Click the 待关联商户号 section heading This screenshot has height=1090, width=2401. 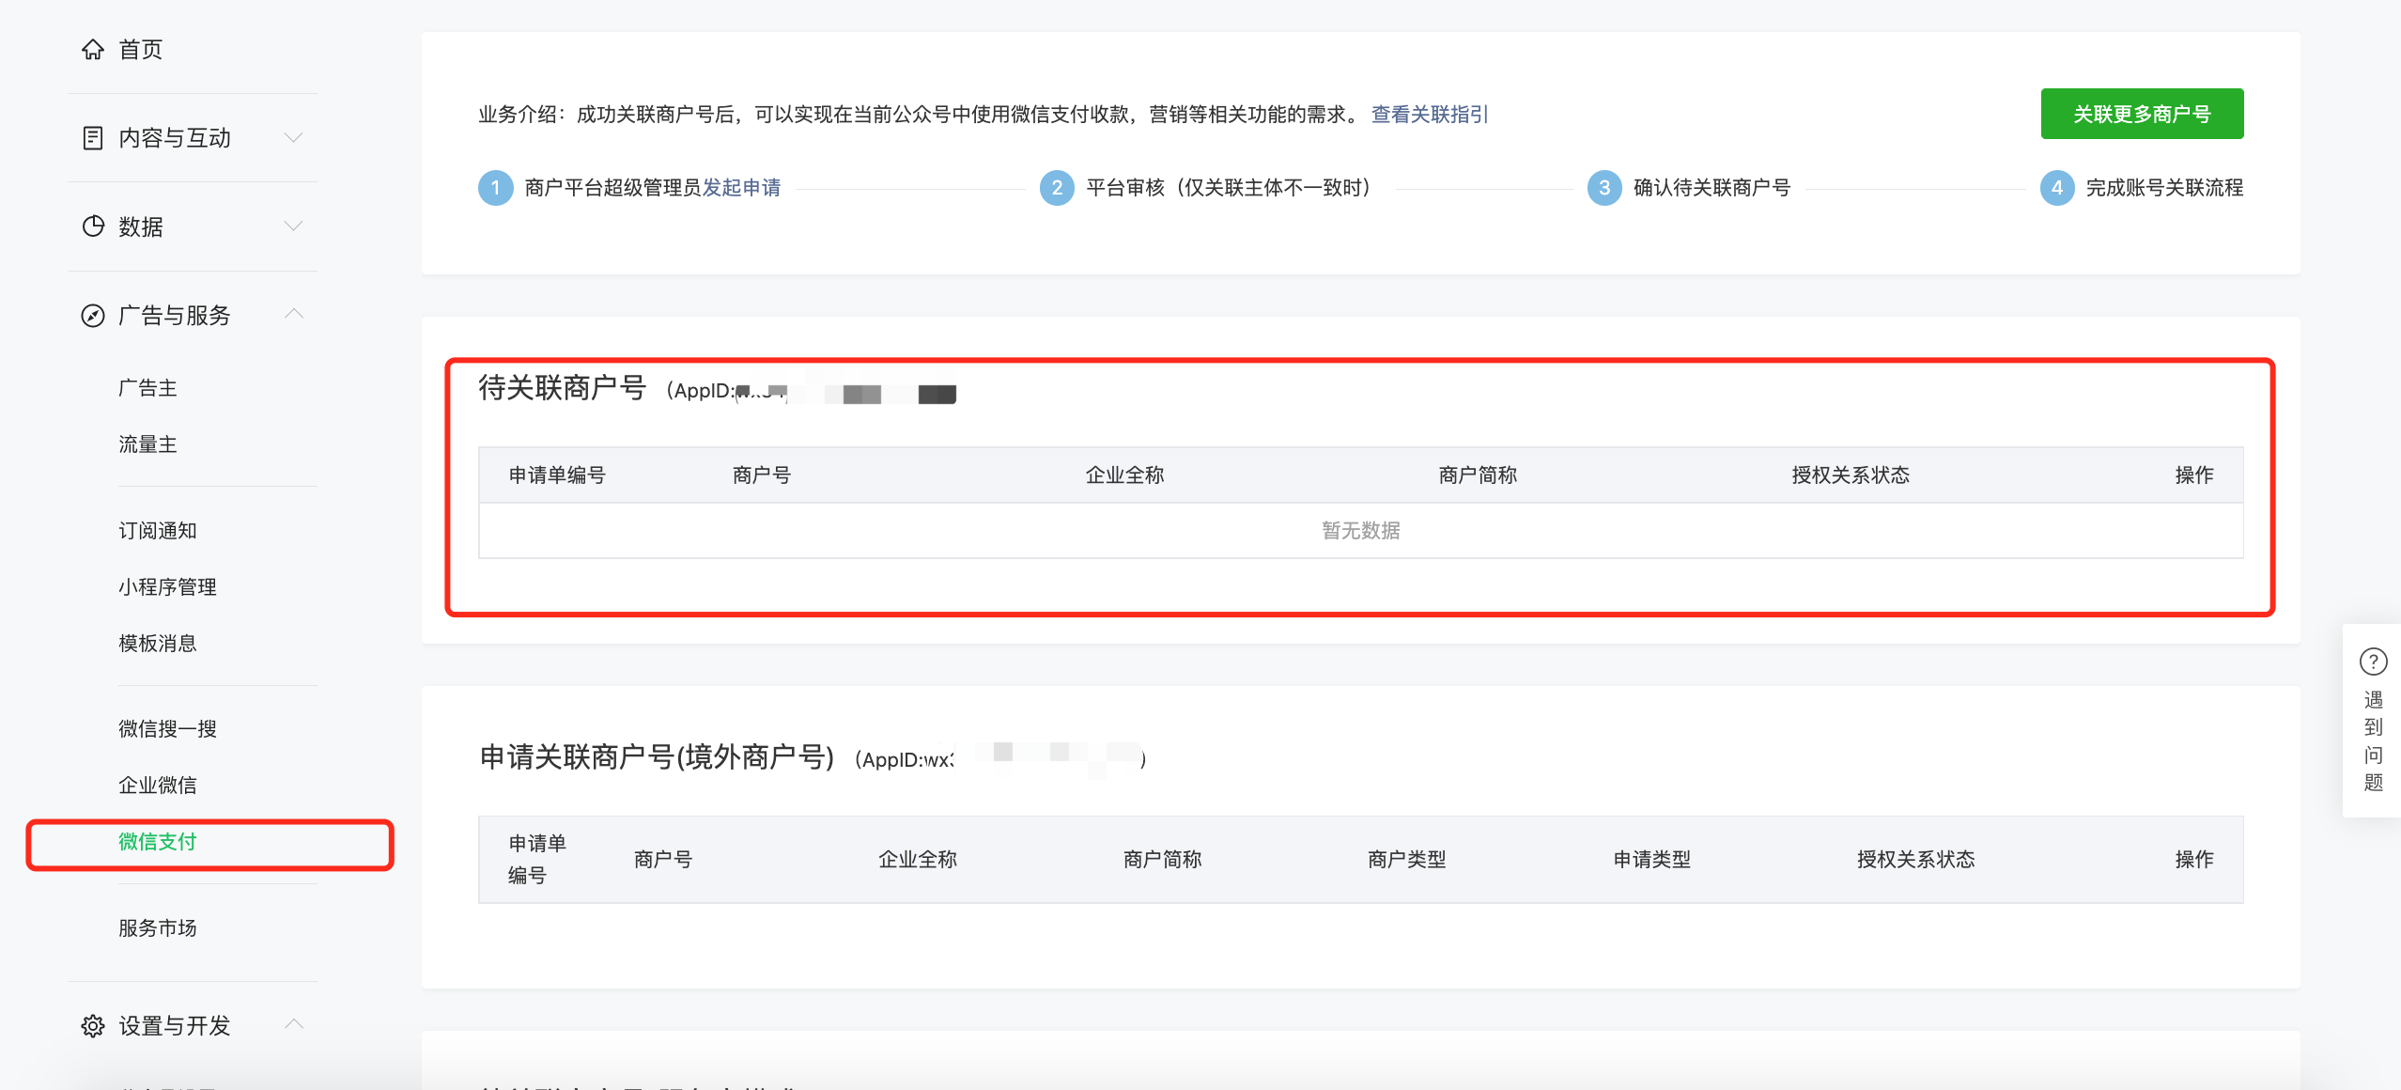(563, 387)
